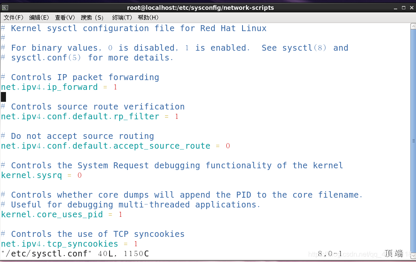Click the 'sysctl.conf(5) for more details' line
Viewport: 416px width, 262px height.
[x=87, y=58]
